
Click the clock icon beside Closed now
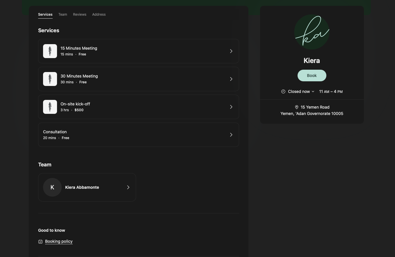[283, 91]
